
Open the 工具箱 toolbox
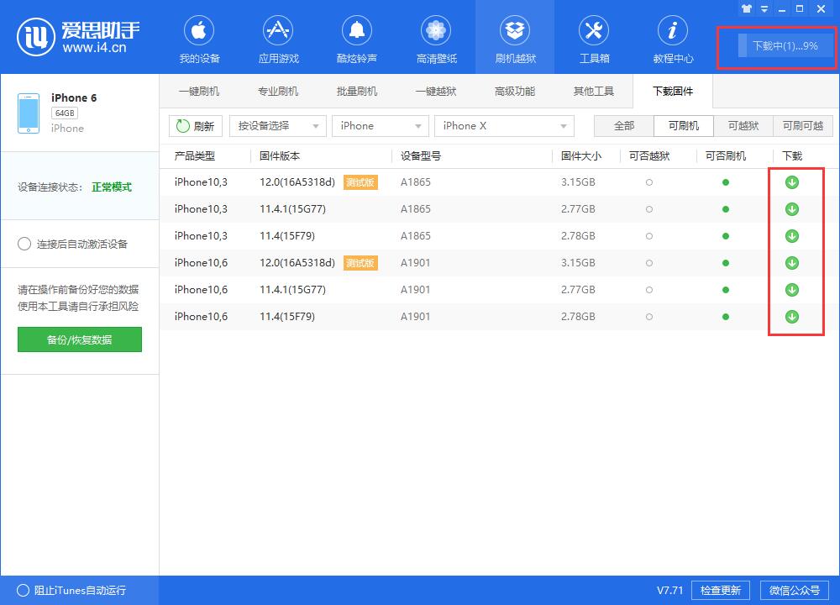(x=593, y=37)
